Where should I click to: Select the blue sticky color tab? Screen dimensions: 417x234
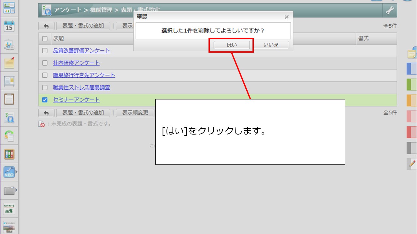(412, 69)
